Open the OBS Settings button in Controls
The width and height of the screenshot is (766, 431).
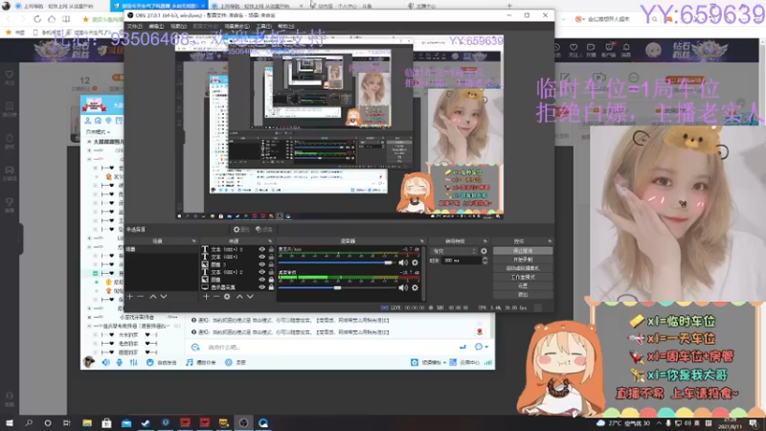tap(523, 285)
